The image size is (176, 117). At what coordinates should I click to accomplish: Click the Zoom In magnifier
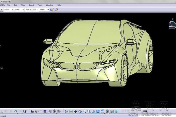click(x=84, y=112)
